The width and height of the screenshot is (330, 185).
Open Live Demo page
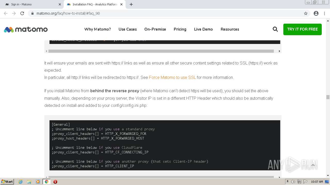(x=203, y=29)
